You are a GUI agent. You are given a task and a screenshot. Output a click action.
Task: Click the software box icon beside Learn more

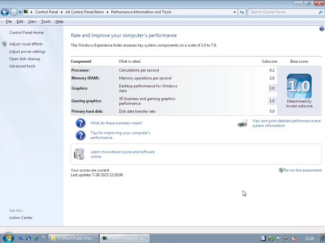coord(79,154)
